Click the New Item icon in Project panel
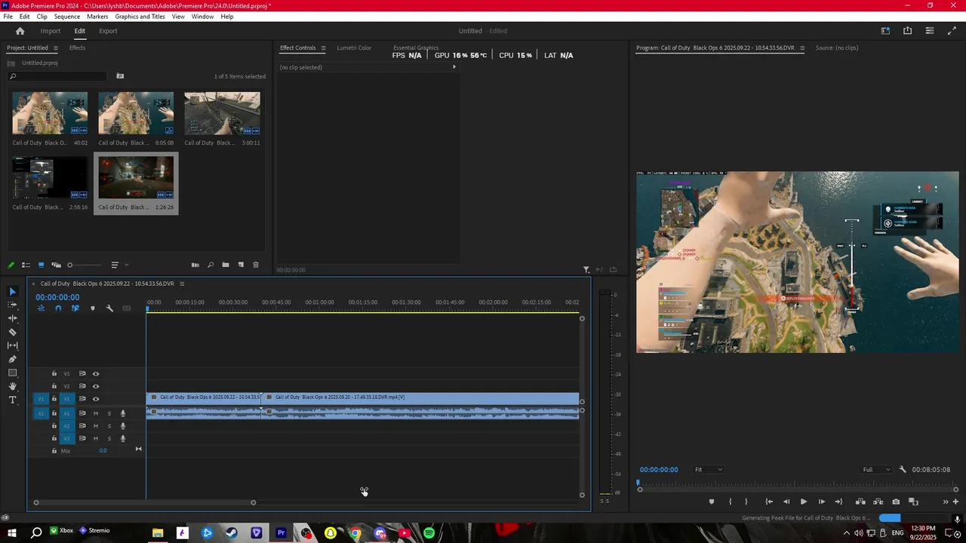Screen dimensions: 966x543 point(241,265)
